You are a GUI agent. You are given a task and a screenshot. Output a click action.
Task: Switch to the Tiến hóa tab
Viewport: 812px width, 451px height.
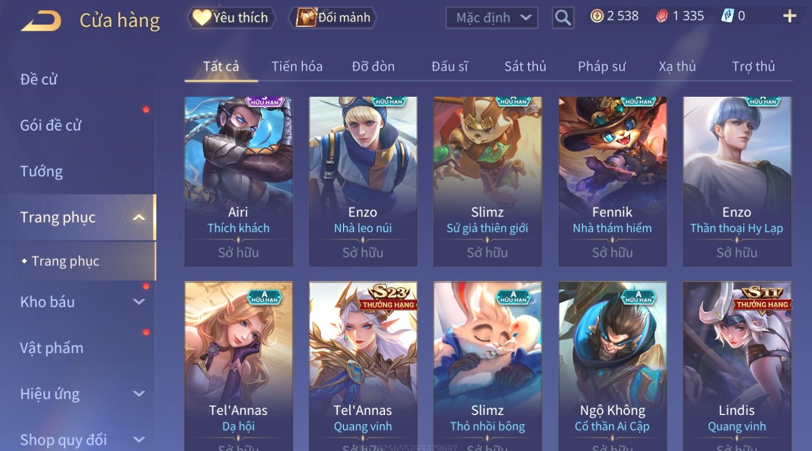(297, 66)
